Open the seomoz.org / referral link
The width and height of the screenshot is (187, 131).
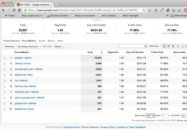pyautogui.click(x=26, y=86)
